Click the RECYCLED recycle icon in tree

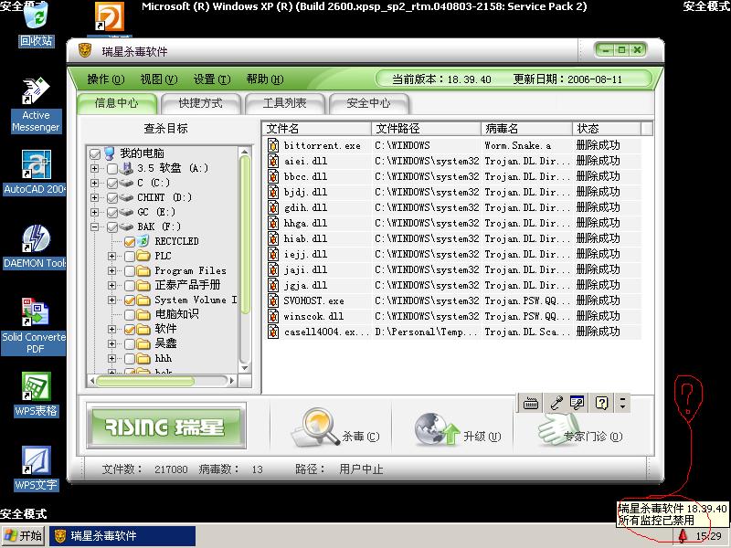(x=143, y=241)
